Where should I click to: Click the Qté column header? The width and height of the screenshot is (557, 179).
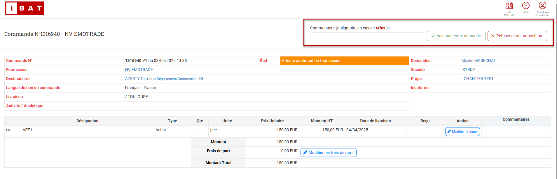click(200, 121)
